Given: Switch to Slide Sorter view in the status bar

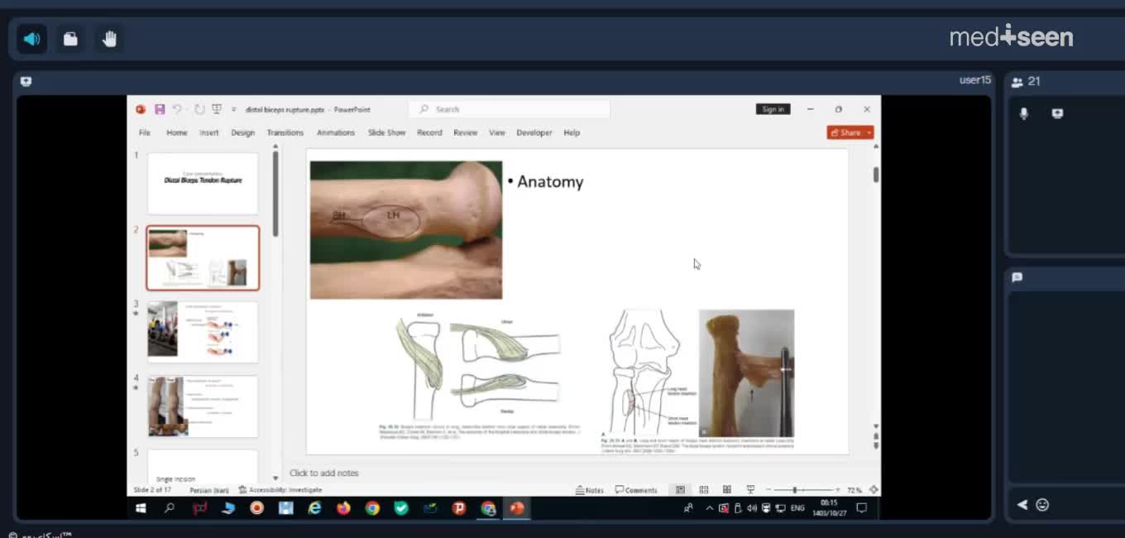Looking at the screenshot, I should [x=704, y=490].
